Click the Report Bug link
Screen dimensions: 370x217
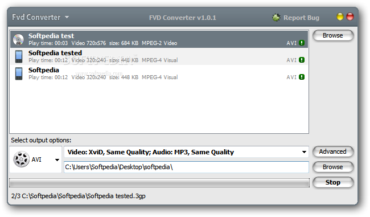point(301,18)
